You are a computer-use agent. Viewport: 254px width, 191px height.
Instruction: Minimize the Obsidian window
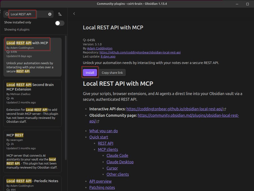[x=237, y=4]
